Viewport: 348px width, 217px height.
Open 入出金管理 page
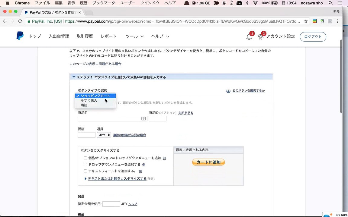coord(59,36)
